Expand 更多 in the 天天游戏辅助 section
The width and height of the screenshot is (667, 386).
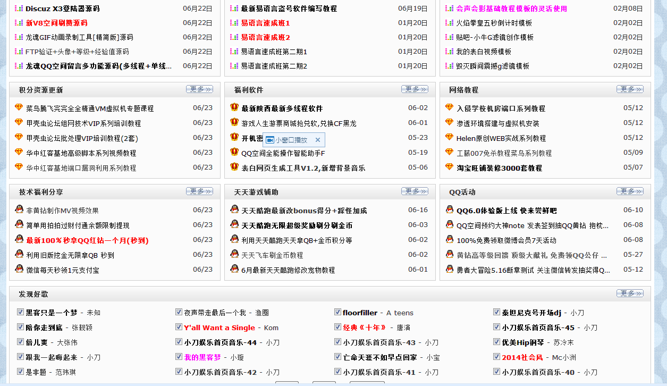(x=415, y=191)
